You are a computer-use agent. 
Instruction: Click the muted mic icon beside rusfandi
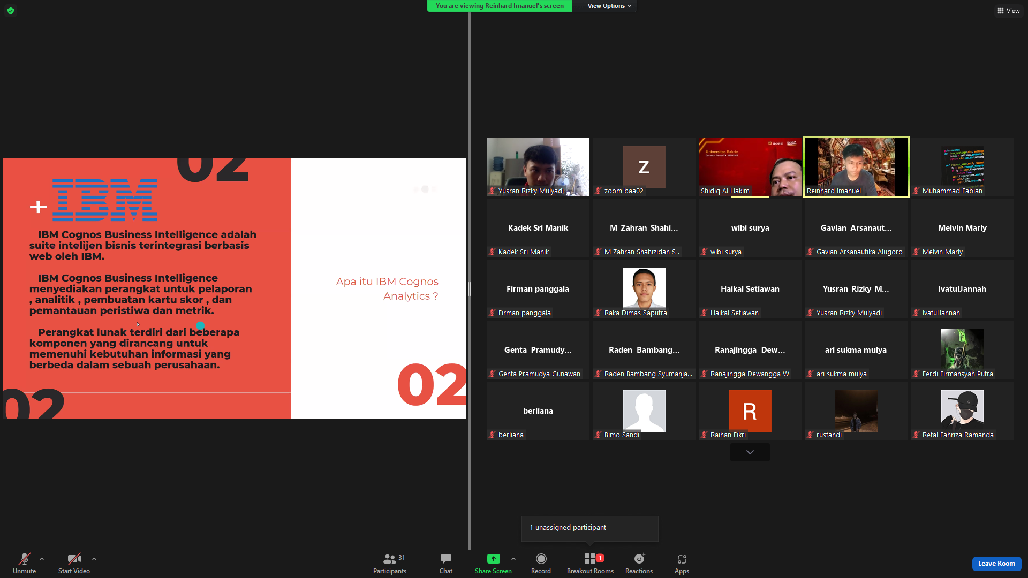coord(810,435)
